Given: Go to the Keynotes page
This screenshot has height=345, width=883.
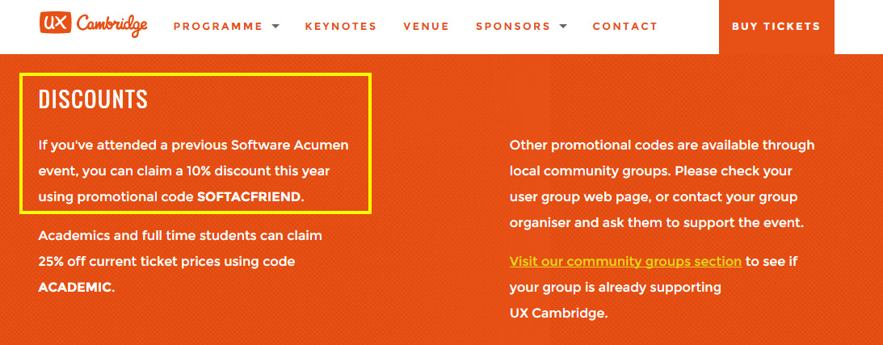Looking at the screenshot, I should pos(341,27).
